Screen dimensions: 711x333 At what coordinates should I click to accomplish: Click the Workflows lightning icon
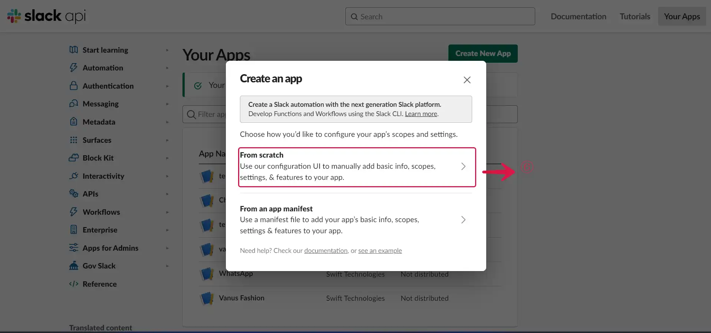[x=73, y=212]
